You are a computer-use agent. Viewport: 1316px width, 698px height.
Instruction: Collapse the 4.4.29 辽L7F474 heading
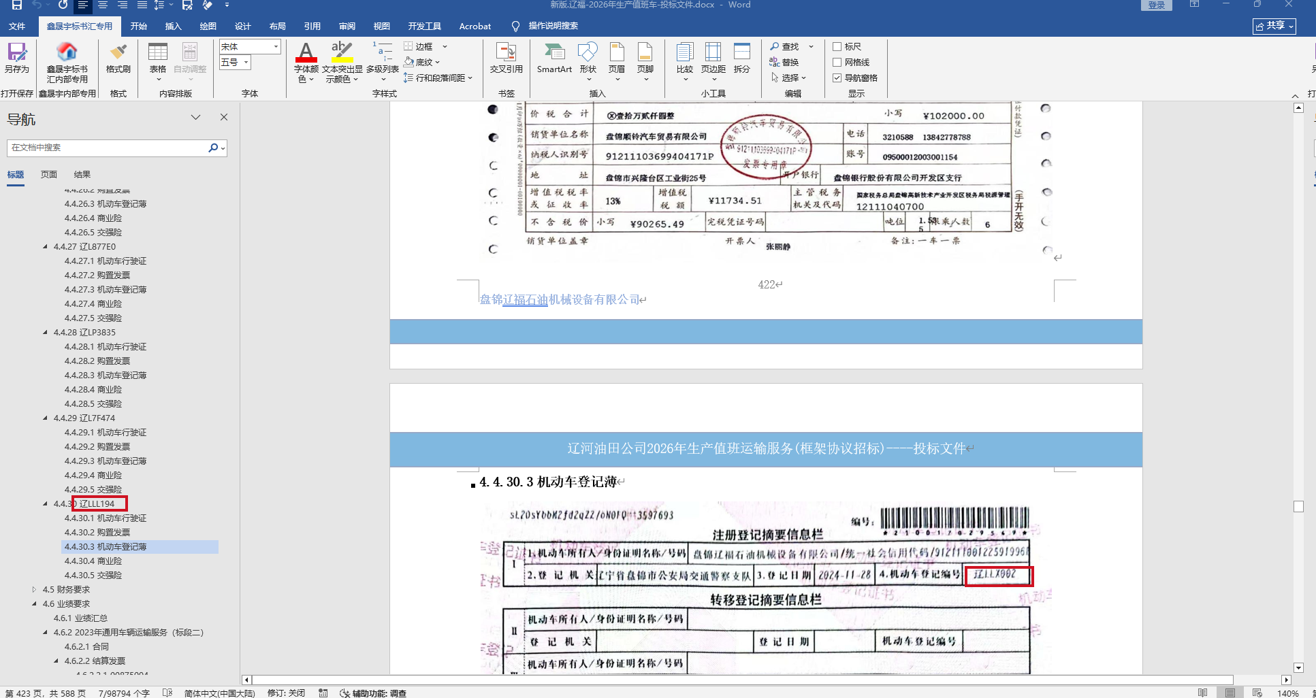pos(46,418)
